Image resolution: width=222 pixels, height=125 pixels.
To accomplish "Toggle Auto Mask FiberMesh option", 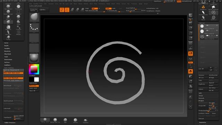I will (x=13, y=78).
